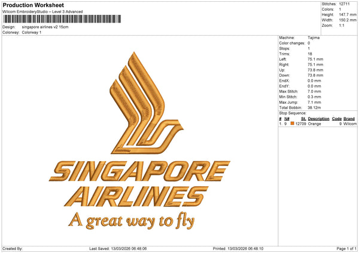Click the Machine value Tajima
Screen dimensions: 359x253
(314, 38)
